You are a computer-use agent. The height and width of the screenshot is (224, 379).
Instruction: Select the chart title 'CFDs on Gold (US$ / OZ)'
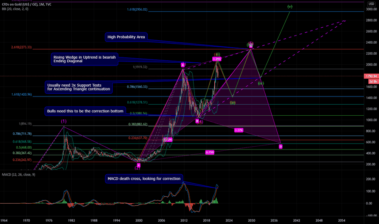20,4
